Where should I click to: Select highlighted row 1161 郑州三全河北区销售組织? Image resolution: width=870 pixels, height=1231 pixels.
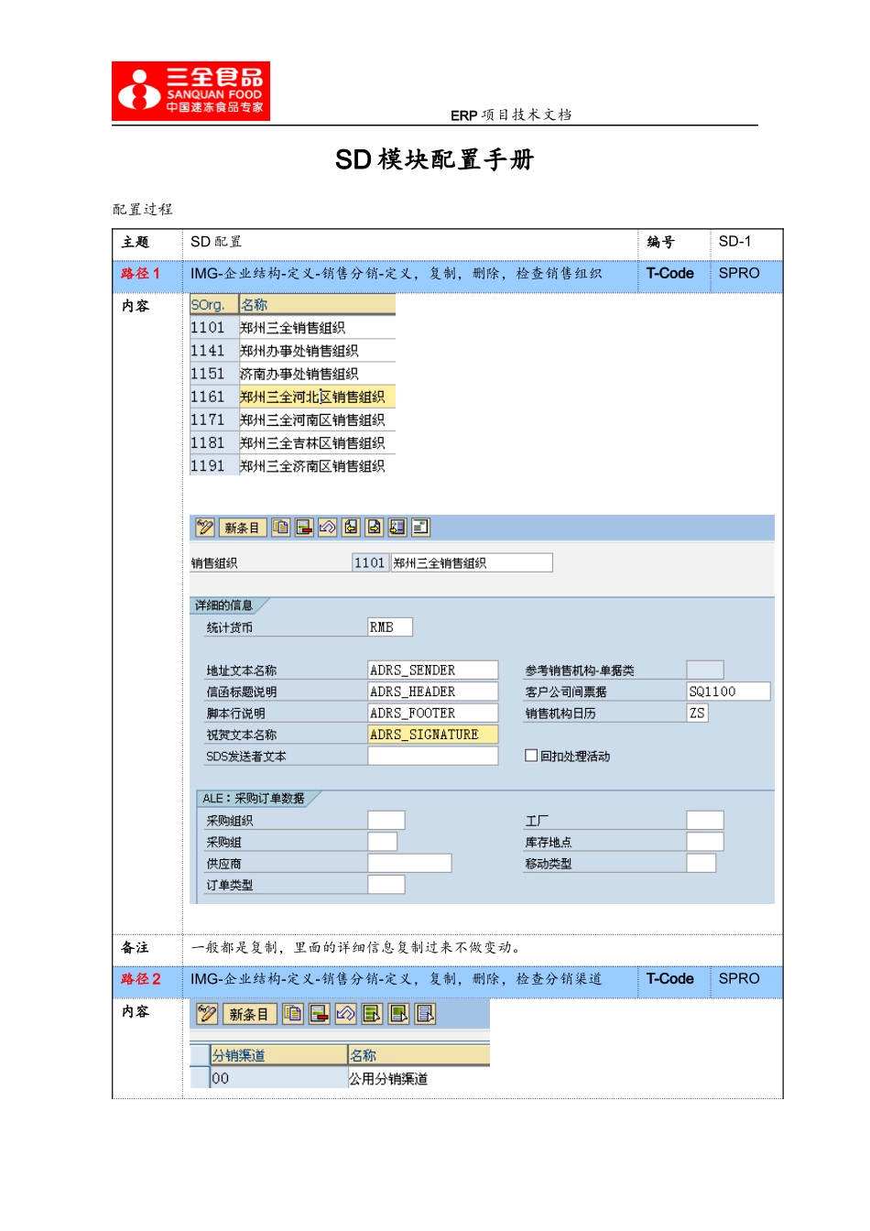pyautogui.click(x=292, y=397)
